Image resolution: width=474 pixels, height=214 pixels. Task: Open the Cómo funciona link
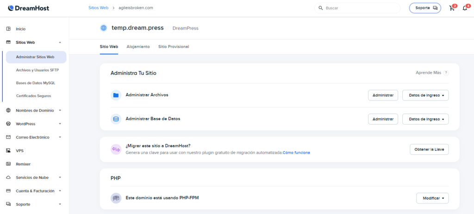coord(296,152)
